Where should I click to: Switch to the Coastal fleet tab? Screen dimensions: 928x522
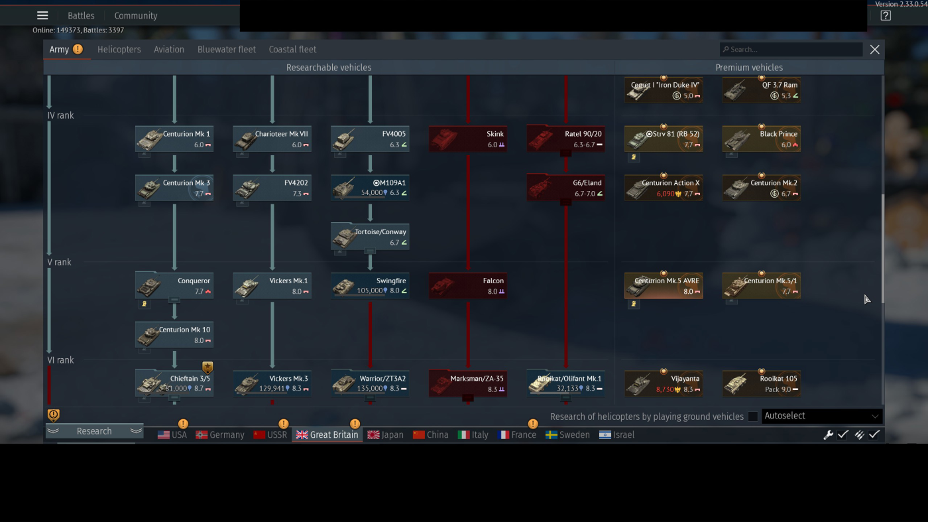292,49
